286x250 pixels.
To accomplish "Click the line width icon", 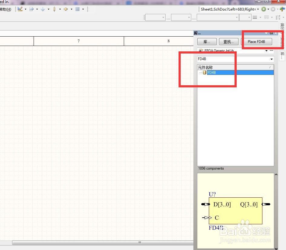I will [x=255, y=17].
